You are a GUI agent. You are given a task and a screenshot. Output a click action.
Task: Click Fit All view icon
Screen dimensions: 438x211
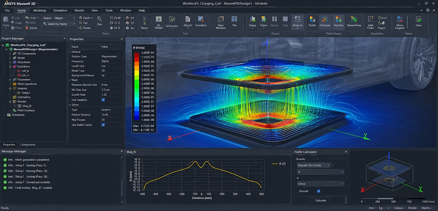point(111,18)
